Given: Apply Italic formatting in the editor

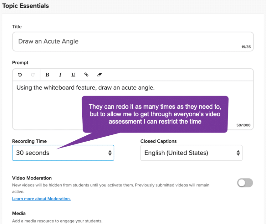Looking at the screenshot, I should (60, 75).
